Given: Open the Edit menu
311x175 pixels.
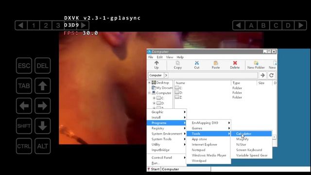Looking at the screenshot, I should [160, 57].
